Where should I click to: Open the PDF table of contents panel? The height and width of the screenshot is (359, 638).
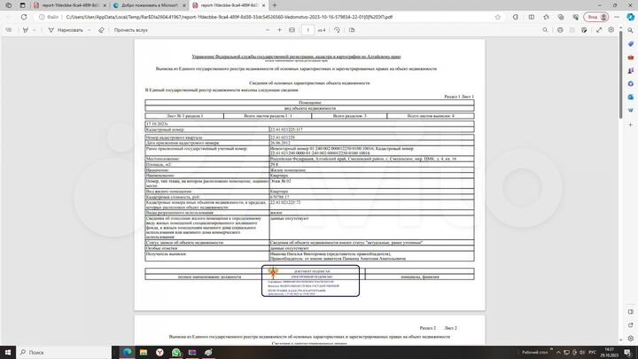click(9, 30)
